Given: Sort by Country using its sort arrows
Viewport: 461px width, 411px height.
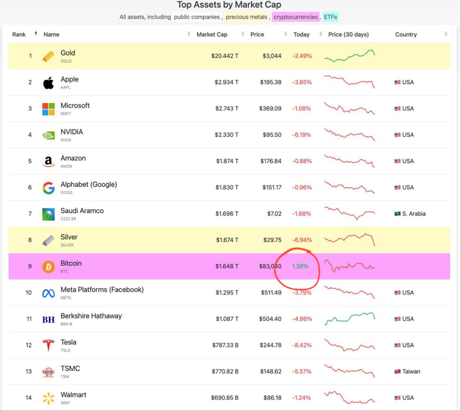Looking at the screenshot, I should (446, 34).
